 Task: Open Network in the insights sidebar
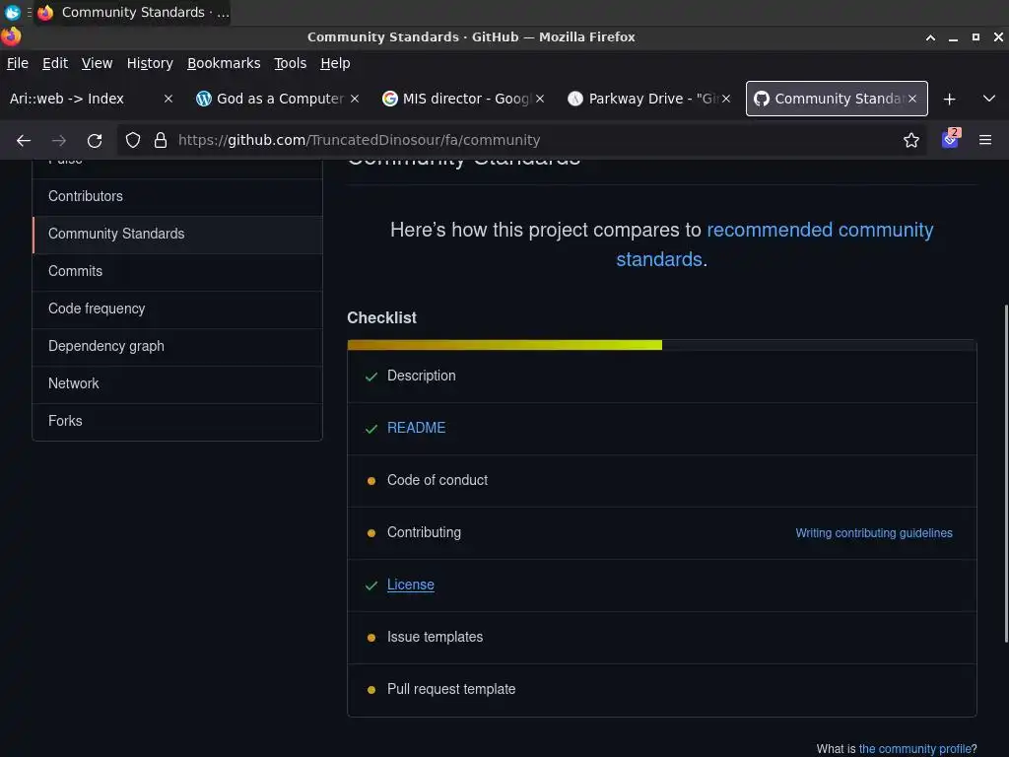[177, 383]
